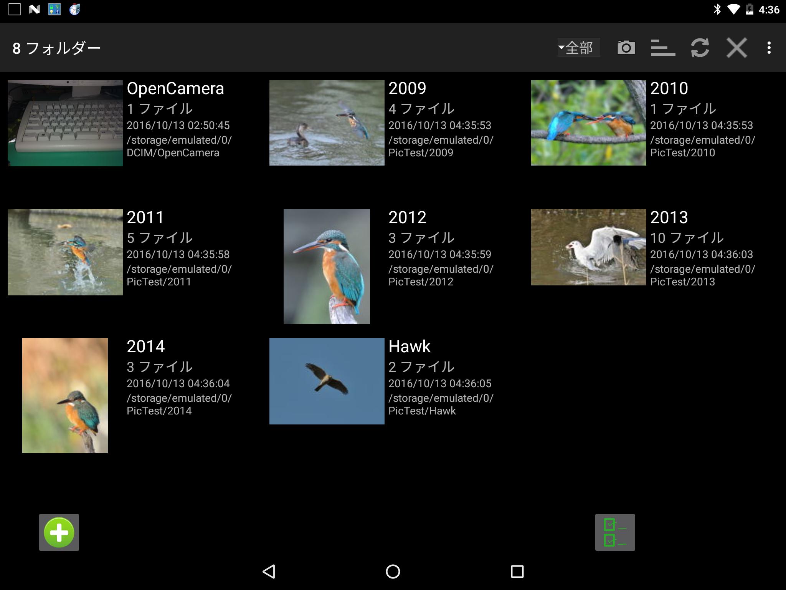The width and height of the screenshot is (786, 590).
Task: Open the 2013 gull thumbnail
Action: (589, 247)
